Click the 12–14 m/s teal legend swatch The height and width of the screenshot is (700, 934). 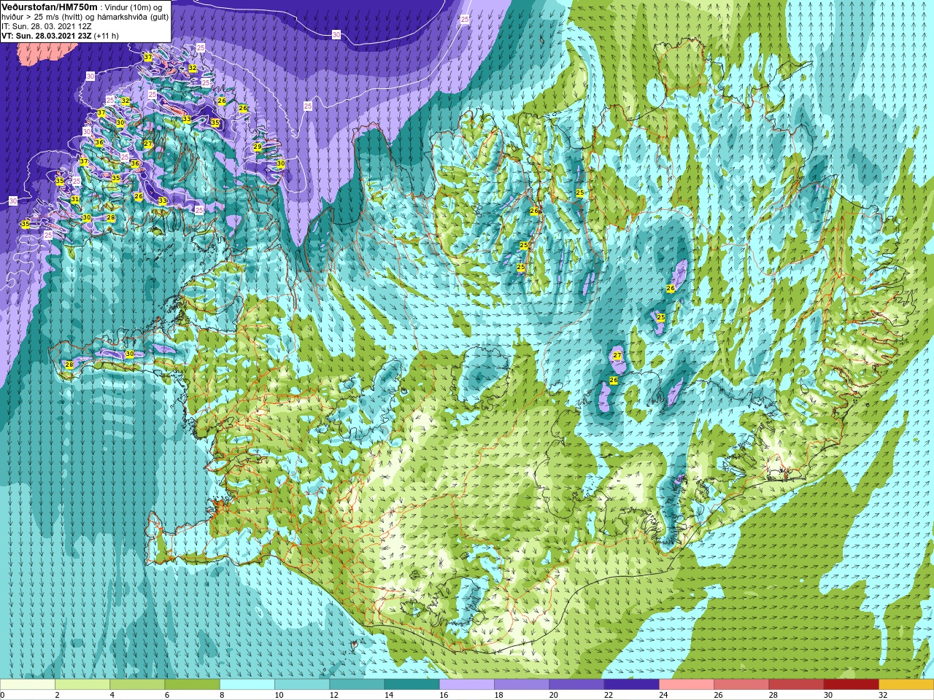click(x=357, y=685)
